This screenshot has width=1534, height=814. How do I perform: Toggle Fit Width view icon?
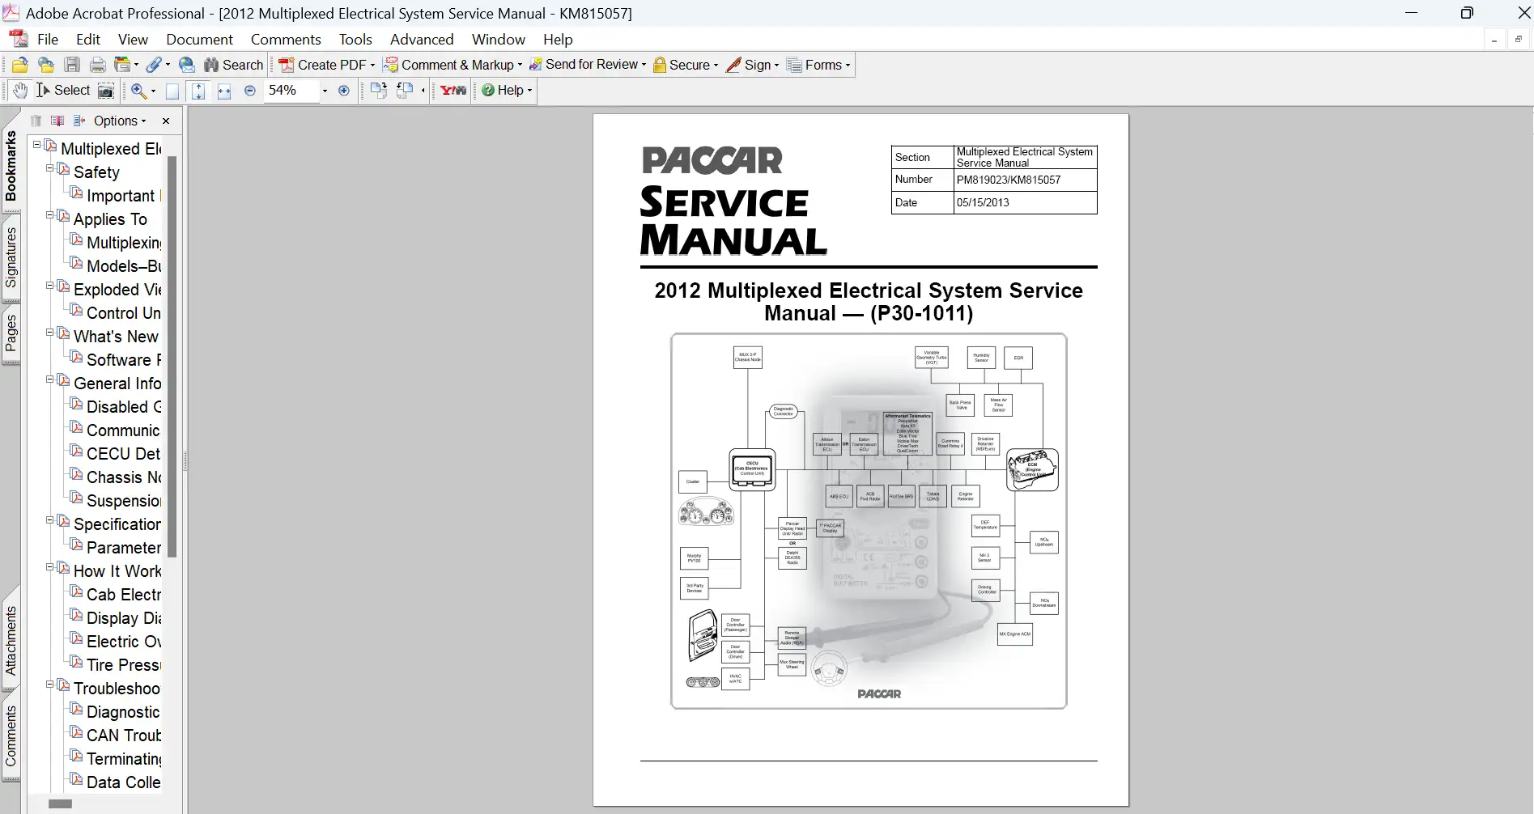click(x=224, y=91)
